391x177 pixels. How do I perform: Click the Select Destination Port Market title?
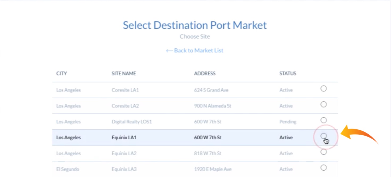pos(195,25)
